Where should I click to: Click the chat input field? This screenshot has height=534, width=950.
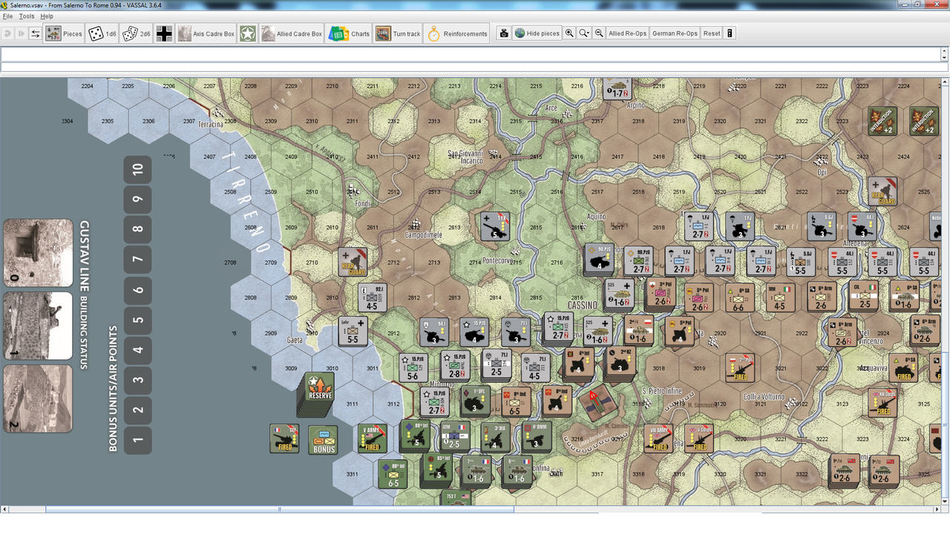click(x=475, y=67)
